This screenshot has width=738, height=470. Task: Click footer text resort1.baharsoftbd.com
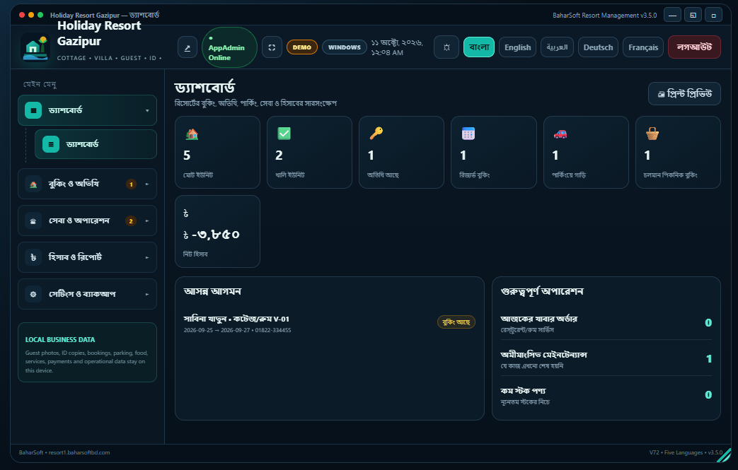click(x=79, y=452)
